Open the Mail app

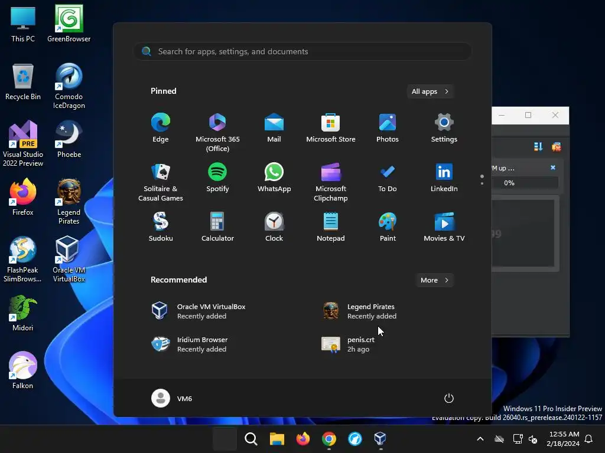(x=274, y=128)
